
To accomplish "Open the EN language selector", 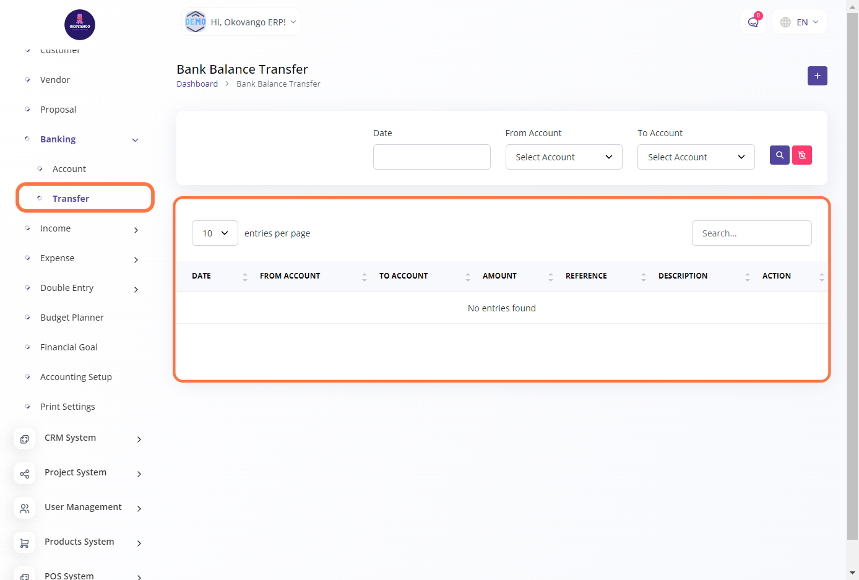I will click(800, 22).
